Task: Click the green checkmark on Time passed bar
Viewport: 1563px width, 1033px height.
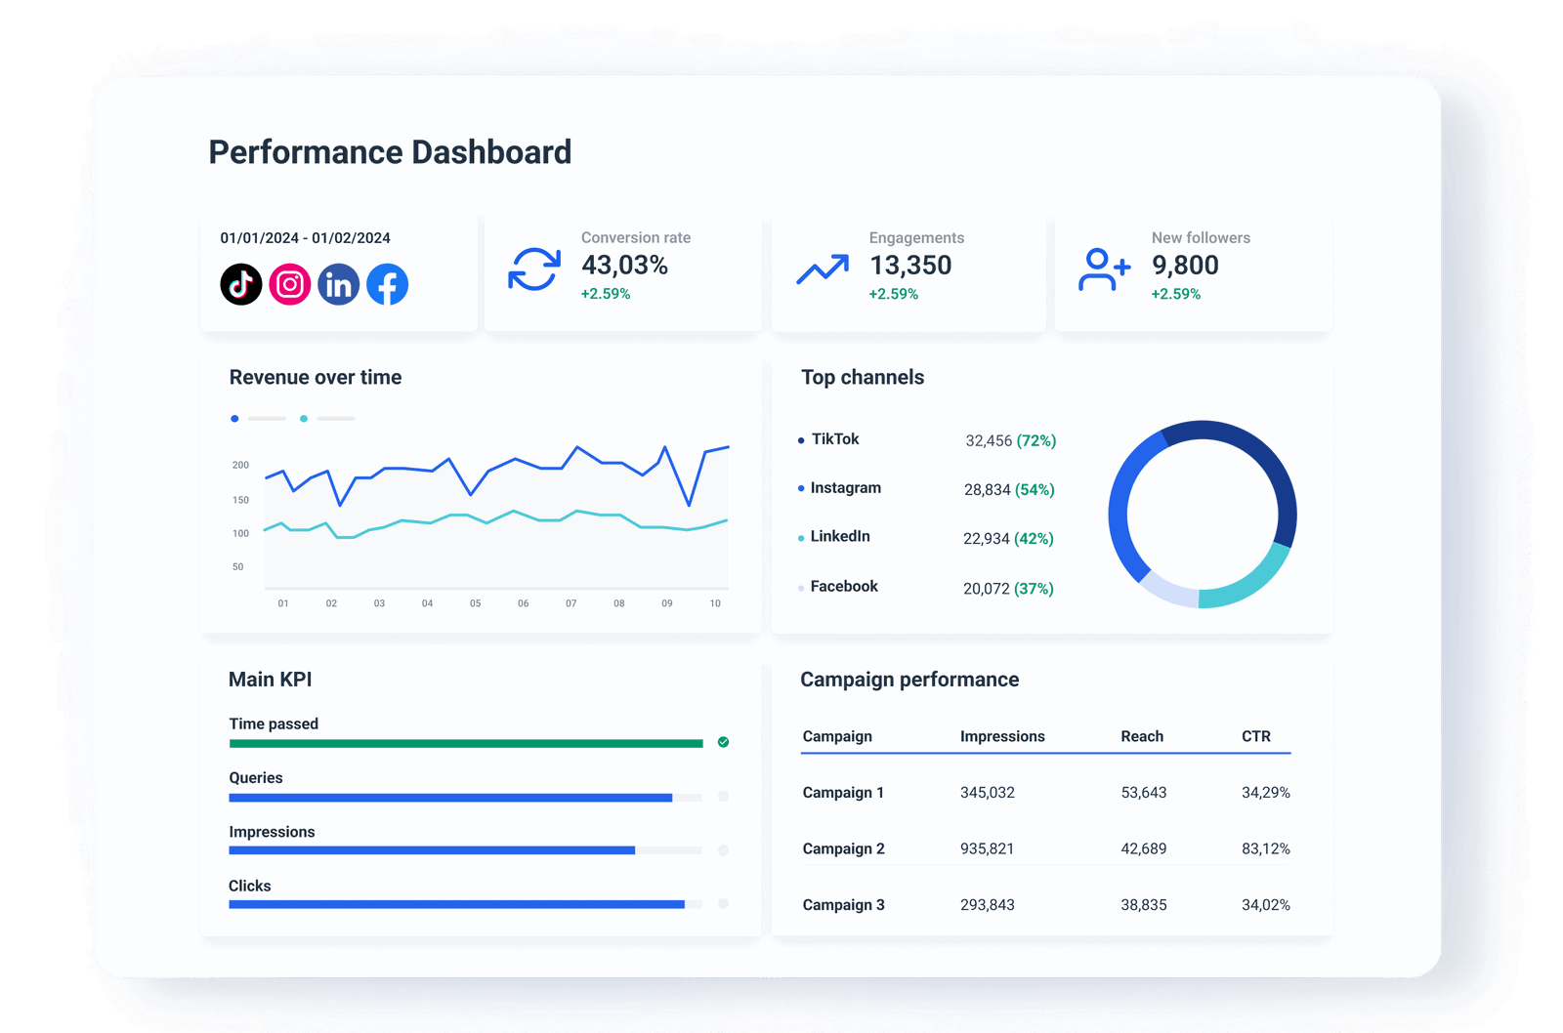Action: point(723,742)
